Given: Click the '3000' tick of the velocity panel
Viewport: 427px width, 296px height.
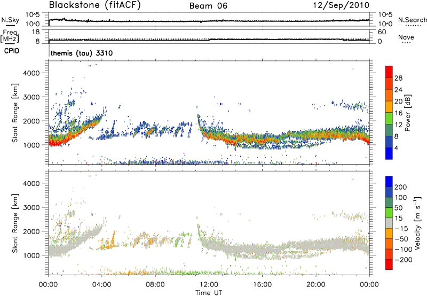Looking at the screenshot, I should [x=31, y=207].
